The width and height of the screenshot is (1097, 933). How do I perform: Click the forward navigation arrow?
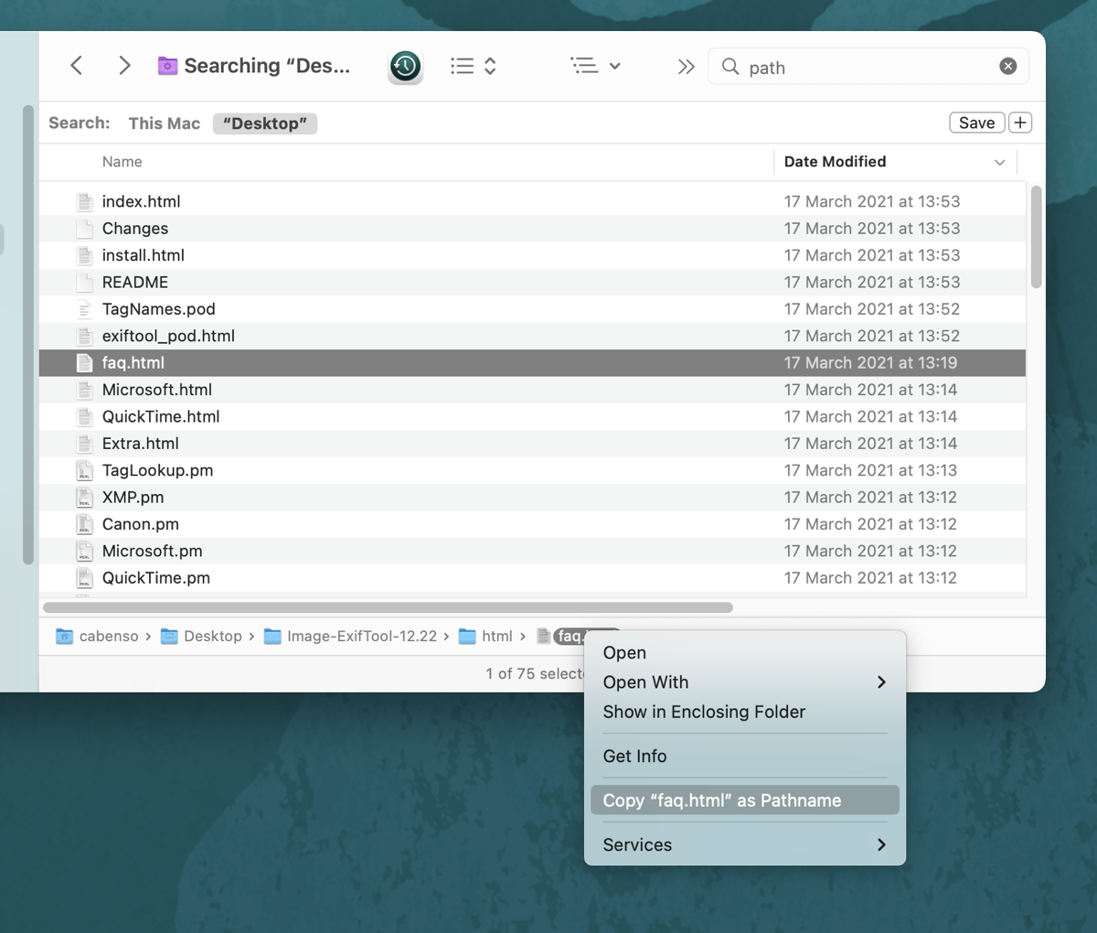124,66
